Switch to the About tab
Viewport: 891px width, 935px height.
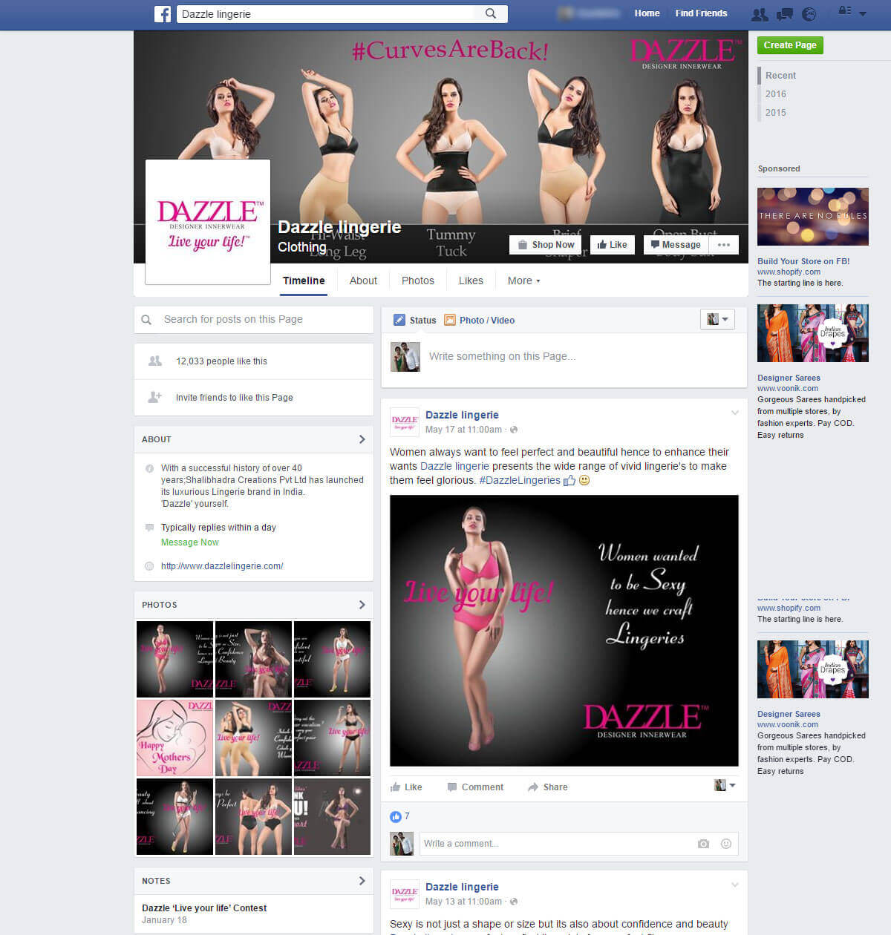coord(363,280)
